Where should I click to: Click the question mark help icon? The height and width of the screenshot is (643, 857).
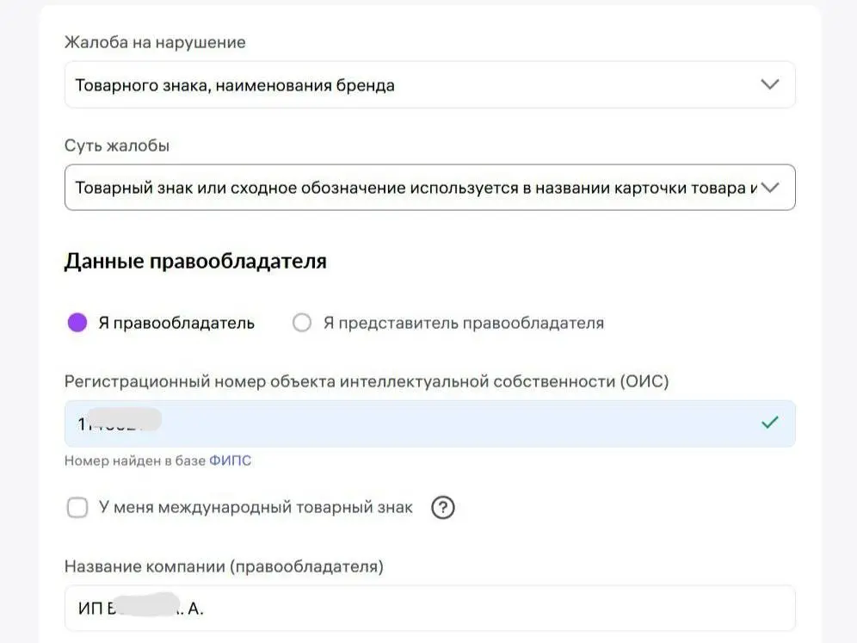tap(442, 508)
